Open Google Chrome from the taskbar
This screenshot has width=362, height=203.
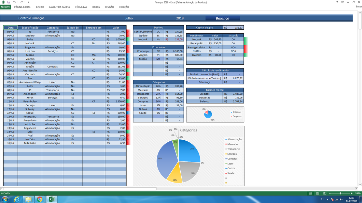(x=40, y=199)
